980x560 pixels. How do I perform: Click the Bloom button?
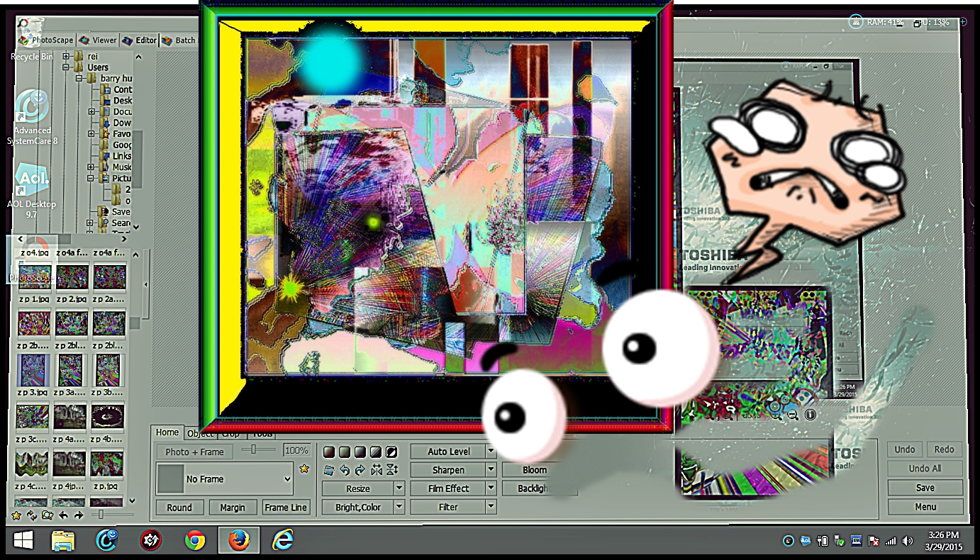pyautogui.click(x=535, y=469)
